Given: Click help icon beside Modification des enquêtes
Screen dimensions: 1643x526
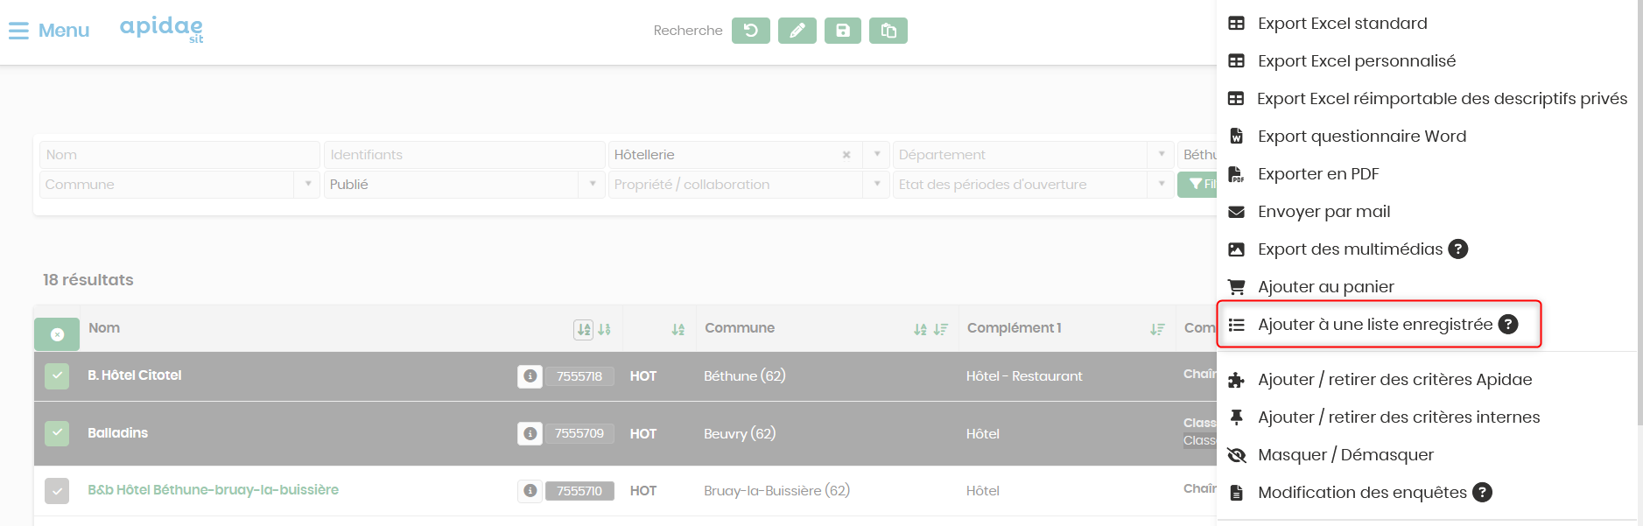Looking at the screenshot, I should click(1482, 493).
